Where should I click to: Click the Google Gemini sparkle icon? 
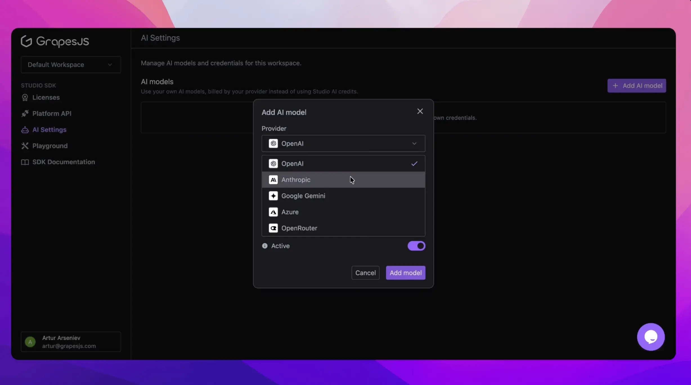coord(273,196)
